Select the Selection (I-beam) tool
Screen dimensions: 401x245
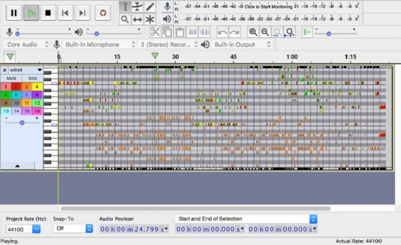[x=125, y=7]
